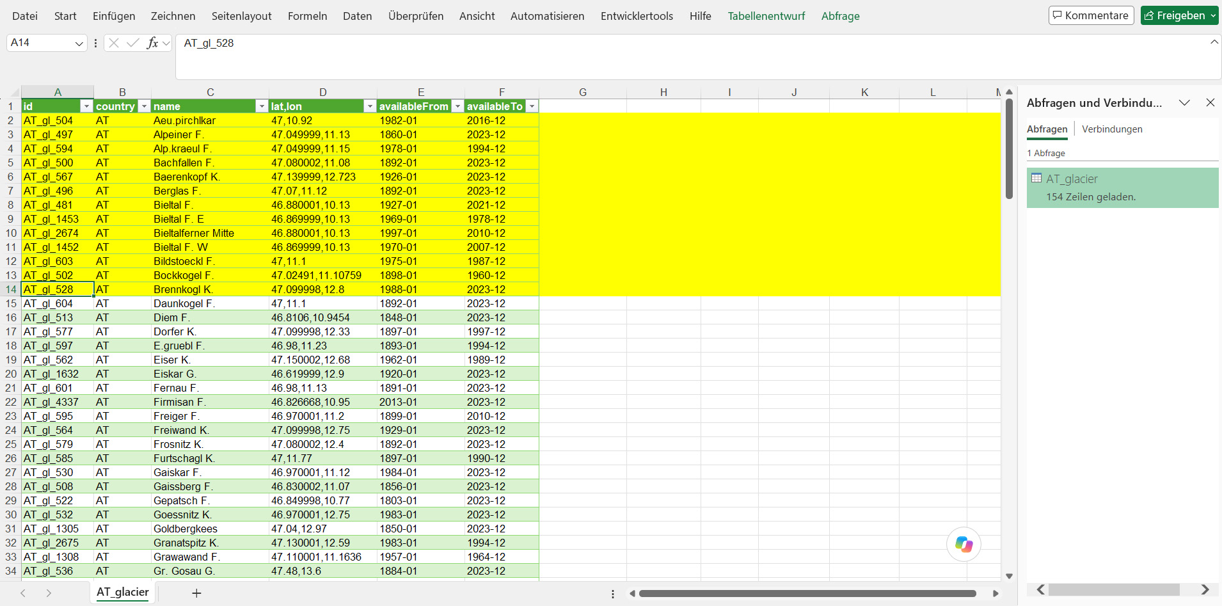Screen dimensions: 1222x606
Task: Click the queries pane scrollbar thumb
Action: tap(1113, 589)
